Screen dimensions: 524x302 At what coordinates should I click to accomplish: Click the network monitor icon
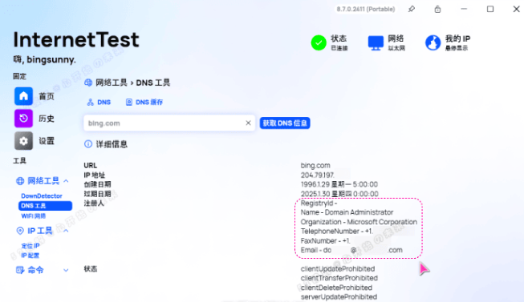(376, 43)
